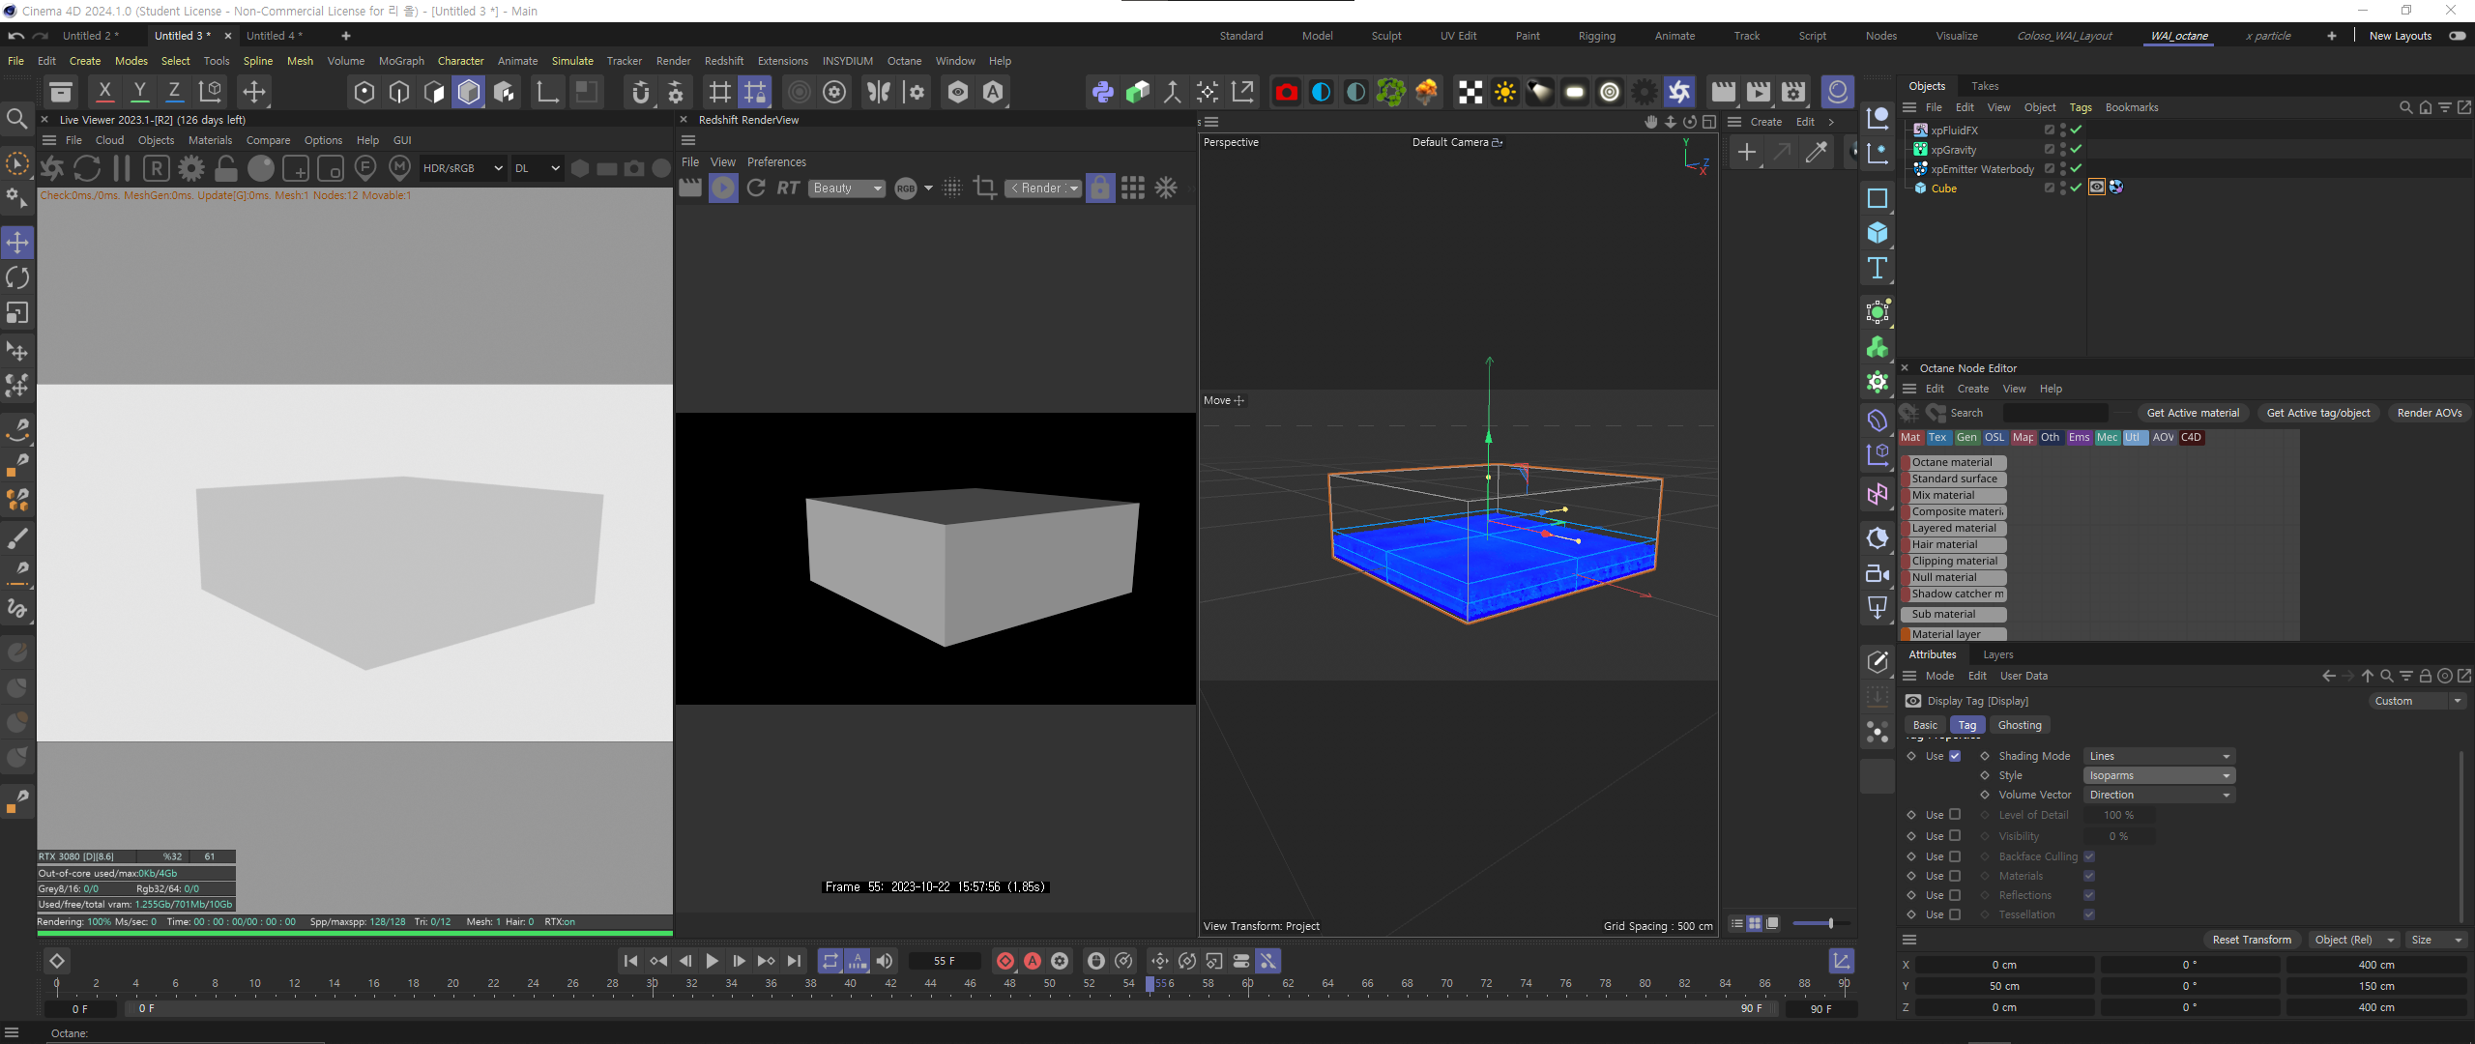Viewport: 2475px width, 1044px height.
Task: Select xpEmitter Waterbody in Objects manager
Action: point(1982,169)
